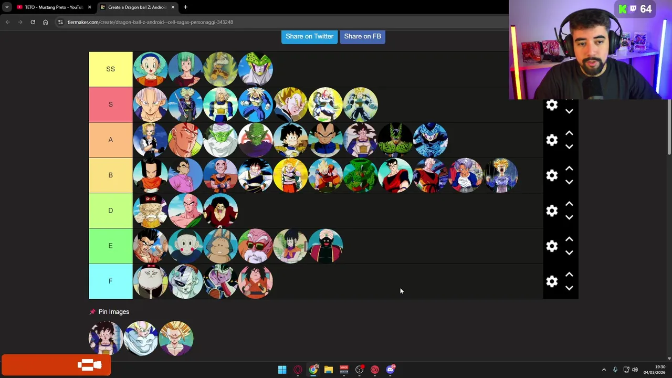Move tier E row up
The width and height of the screenshot is (672, 378).
coord(569,239)
